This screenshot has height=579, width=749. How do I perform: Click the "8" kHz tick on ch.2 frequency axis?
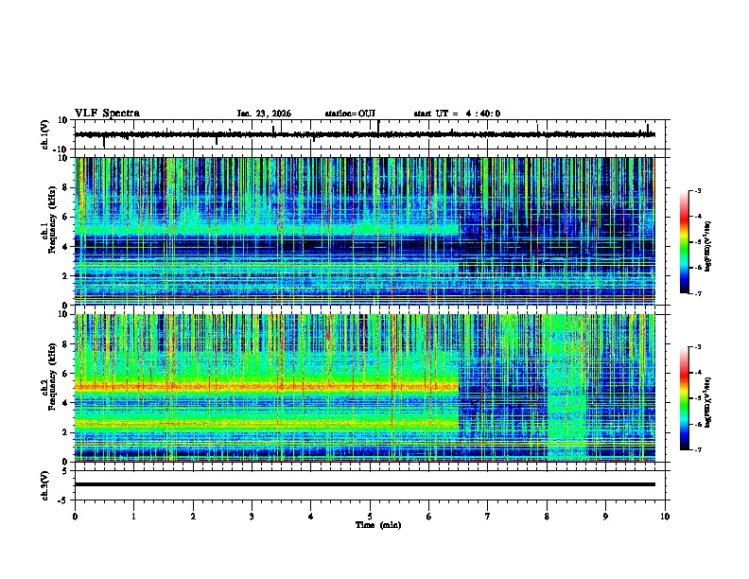click(x=66, y=344)
